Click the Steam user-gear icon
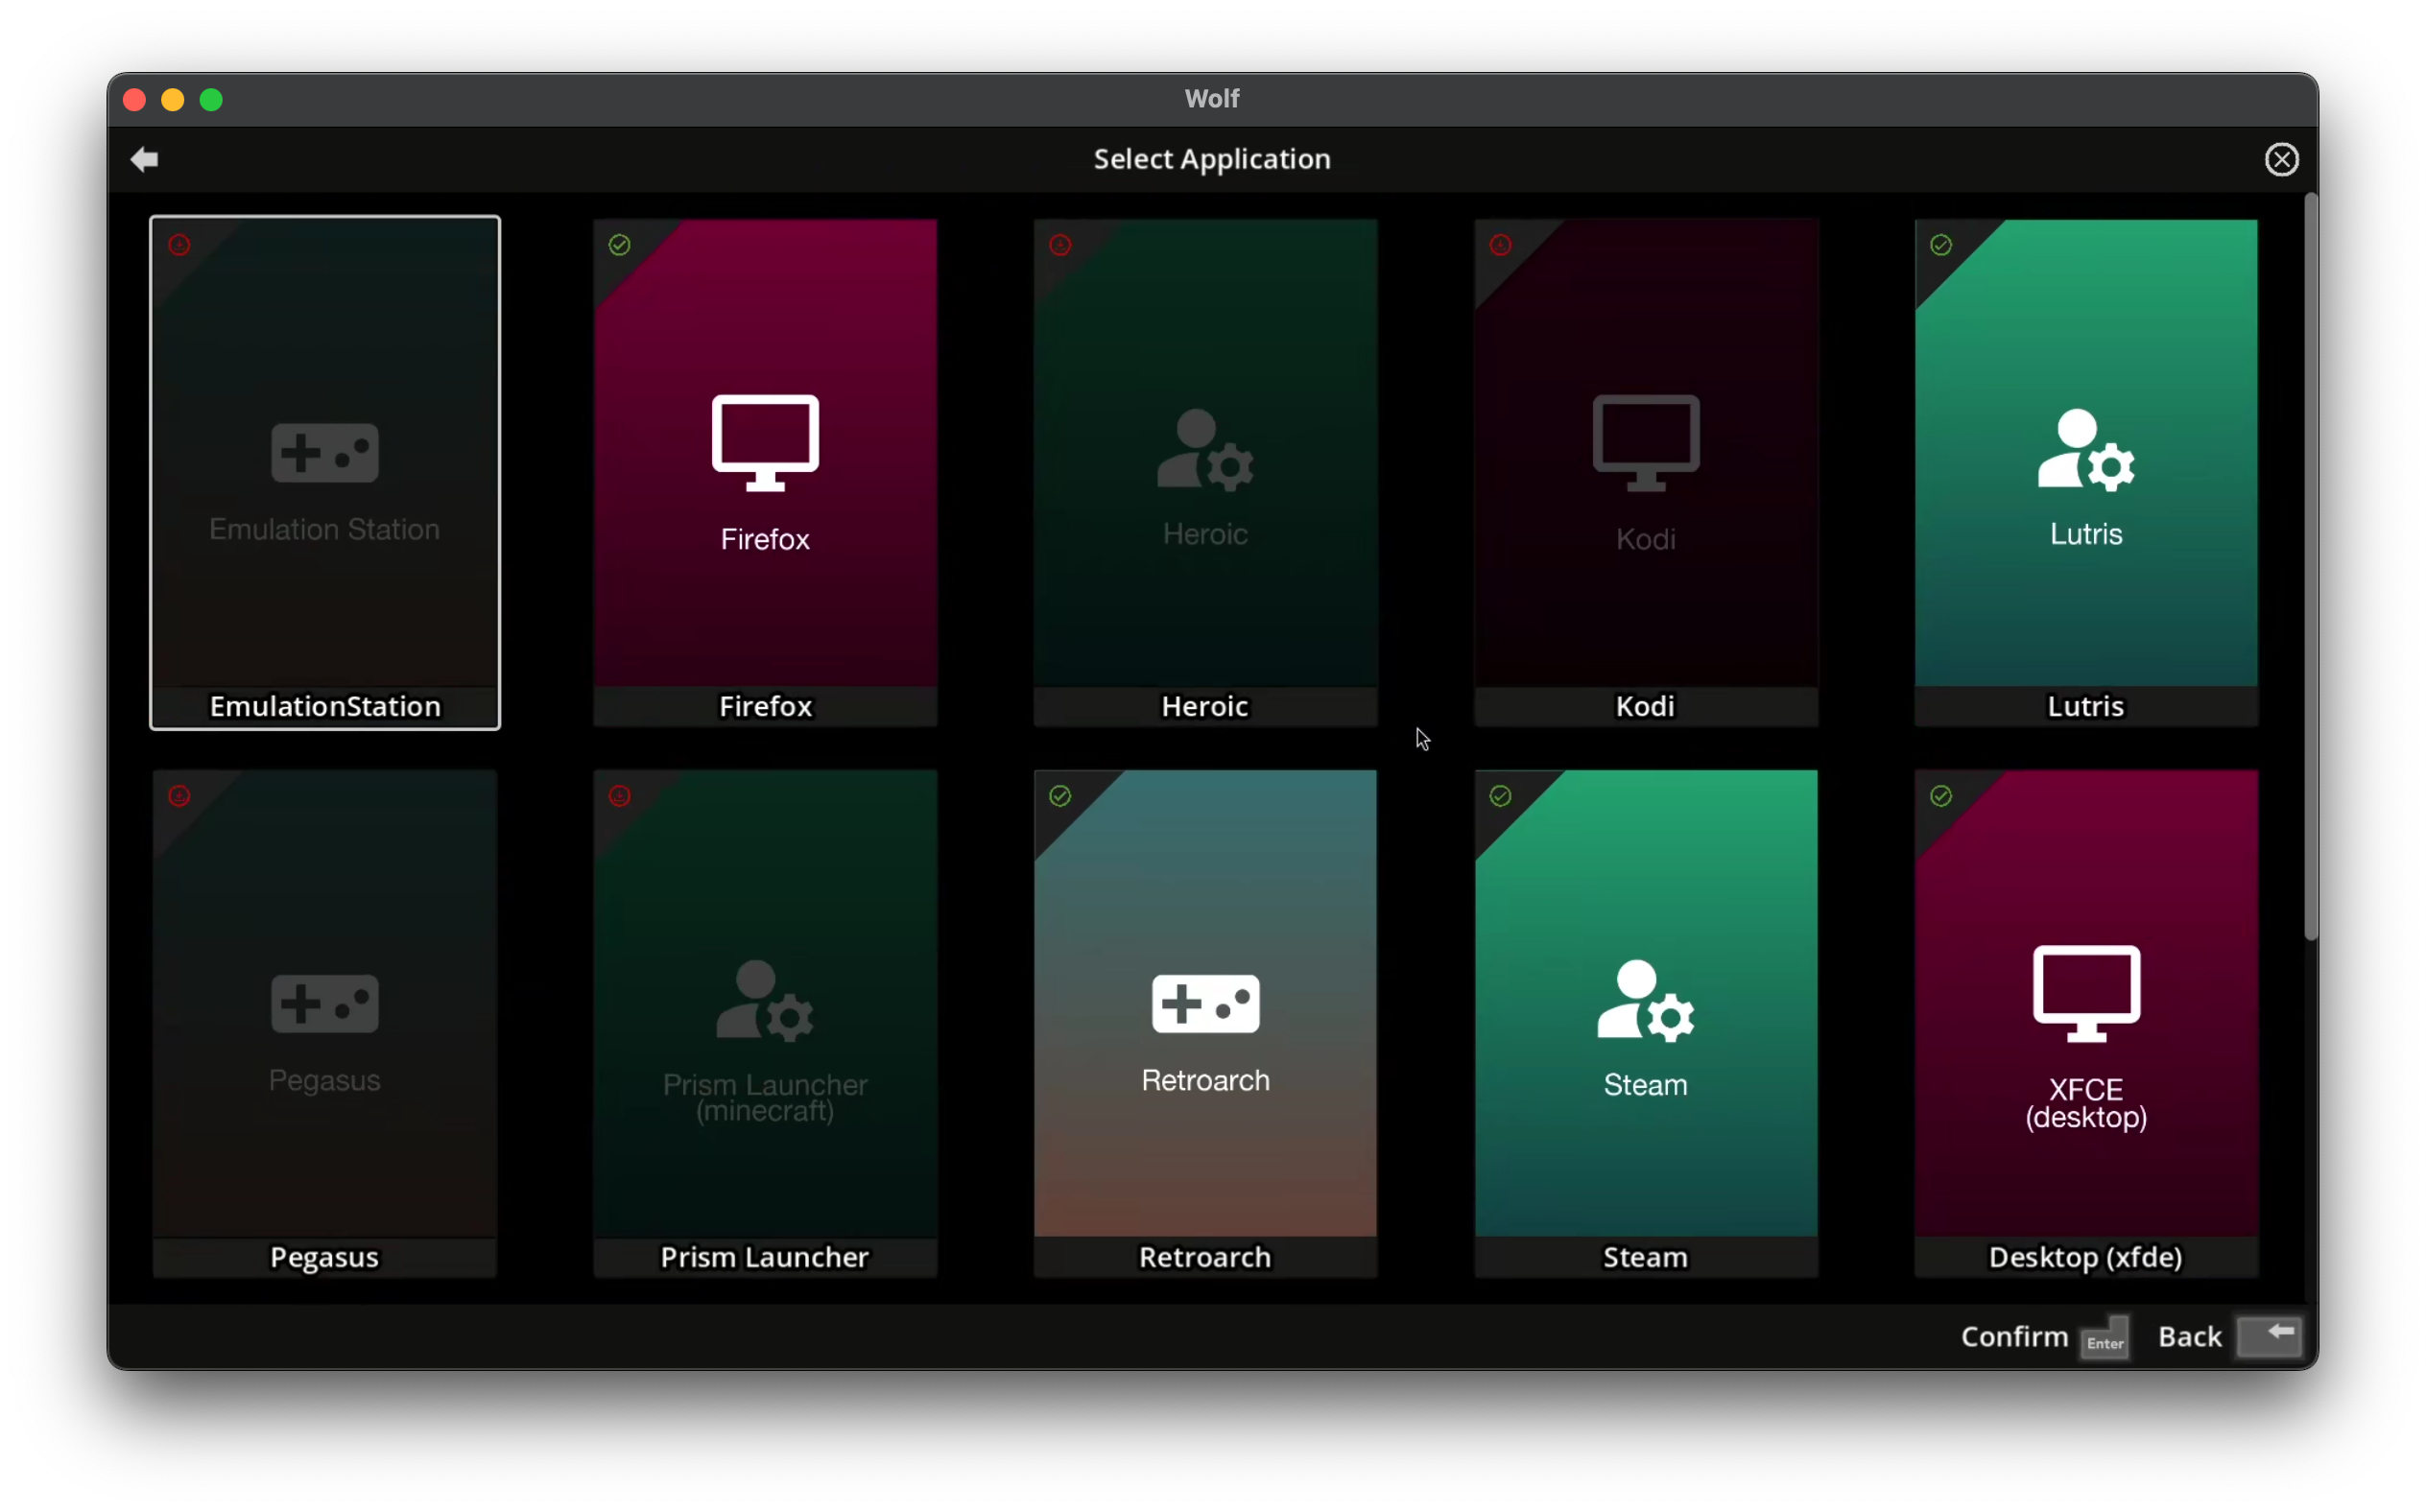This screenshot has width=2426, height=1512. point(1644,1000)
